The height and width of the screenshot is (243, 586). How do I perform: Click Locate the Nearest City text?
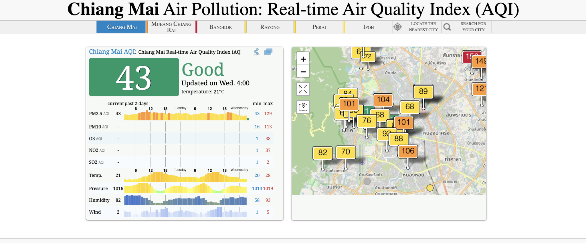pyautogui.click(x=423, y=27)
